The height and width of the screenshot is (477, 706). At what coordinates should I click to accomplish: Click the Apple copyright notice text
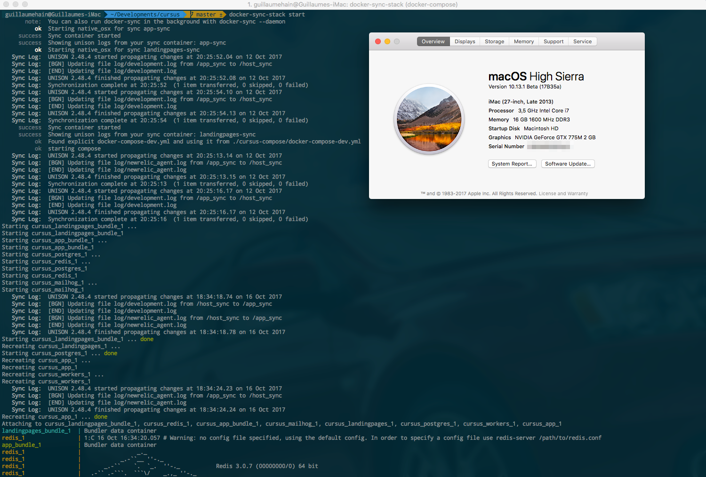point(479,194)
